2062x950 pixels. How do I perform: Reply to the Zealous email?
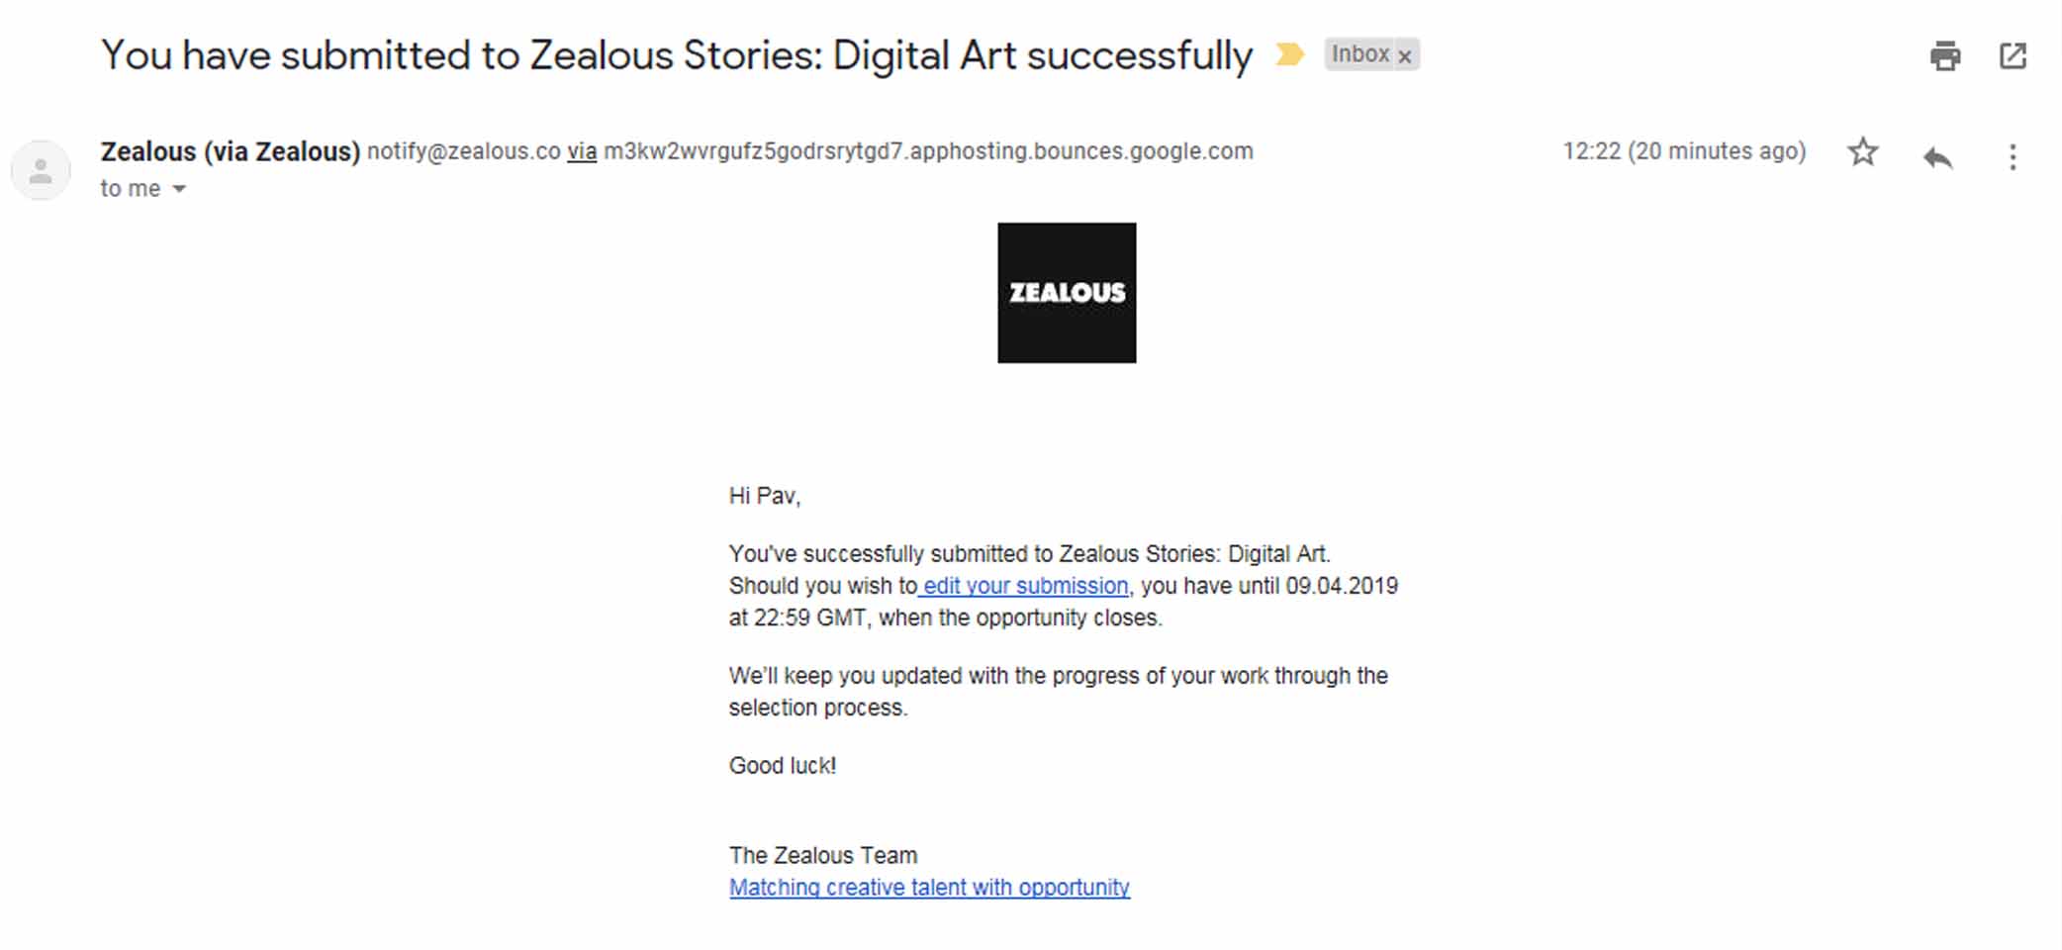pyautogui.click(x=1937, y=155)
